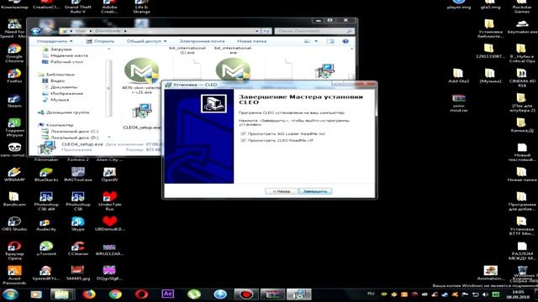Click Chrome icon in taskbar
This screenshot has height=302, width=538.
[x=115, y=294]
